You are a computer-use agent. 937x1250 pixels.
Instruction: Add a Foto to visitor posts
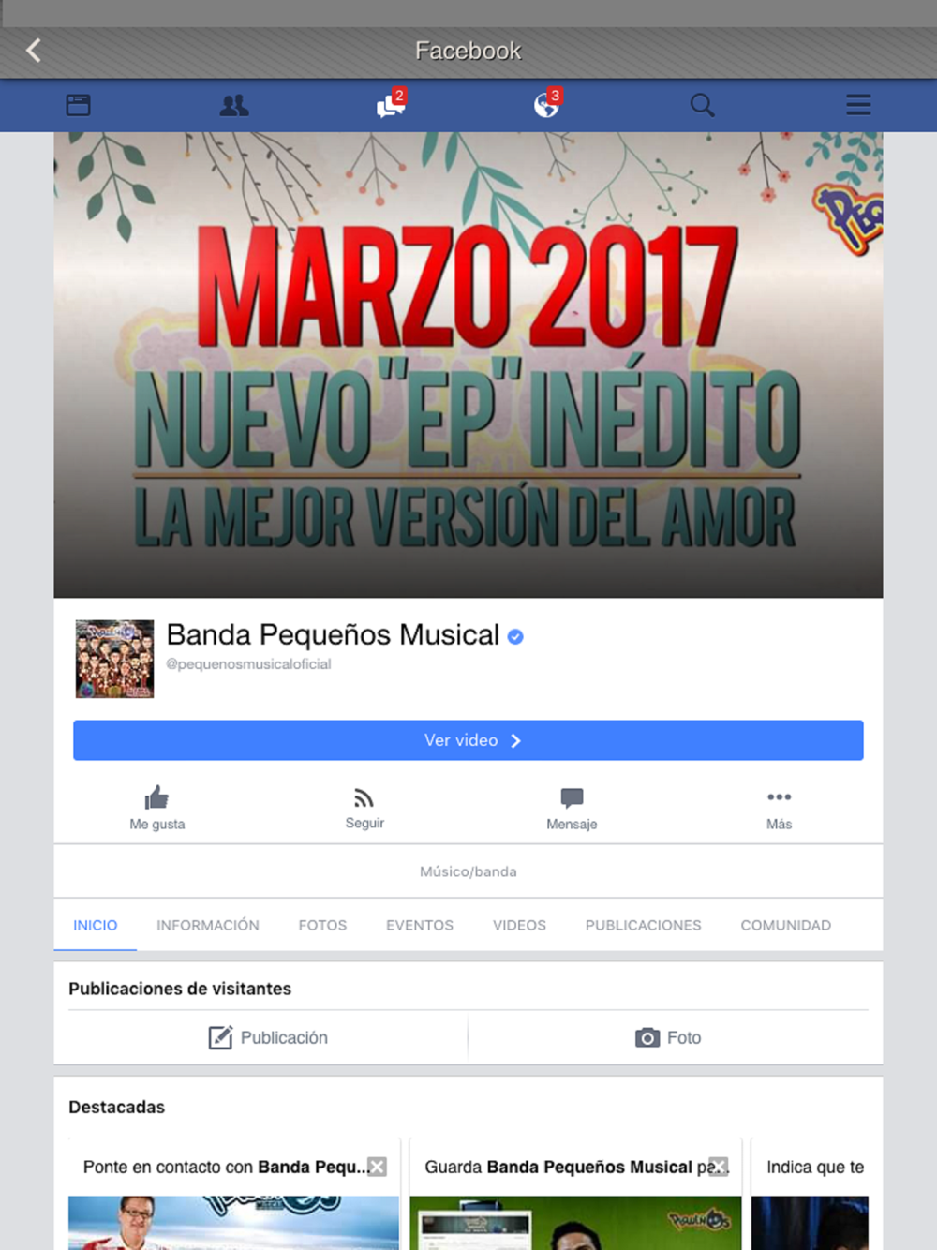668,1037
